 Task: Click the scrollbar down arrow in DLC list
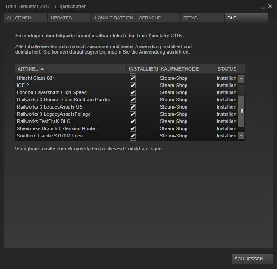coord(241,136)
